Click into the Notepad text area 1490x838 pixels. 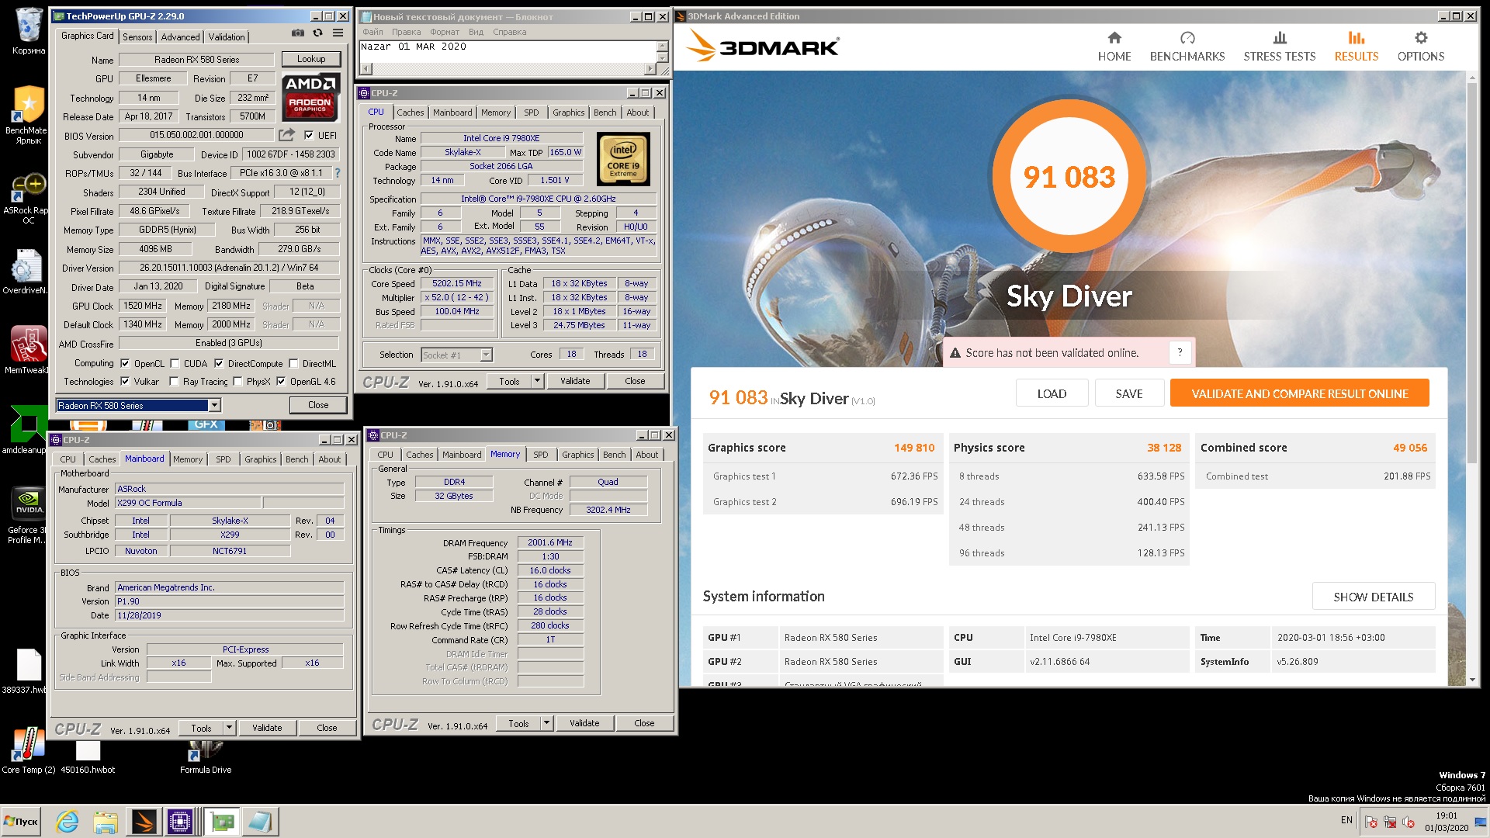tap(508, 51)
